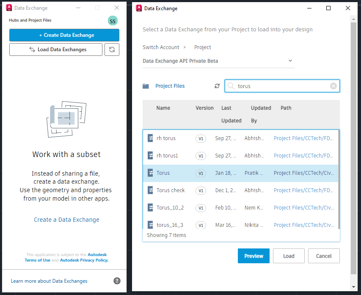The width and height of the screenshot is (361, 295).
Task: Open the path link for rh torus
Action: click(303, 138)
